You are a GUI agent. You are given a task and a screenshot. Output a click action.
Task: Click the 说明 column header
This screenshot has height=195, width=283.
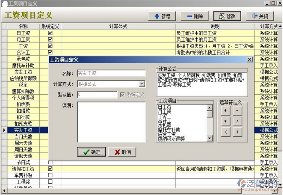pyautogui.click(x=215, y=26)
